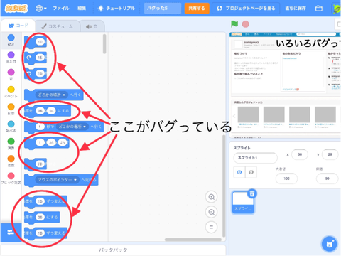Switch to the コスチューム tab
The height and width of the screenshot is (256, 341).
point(57,26)
